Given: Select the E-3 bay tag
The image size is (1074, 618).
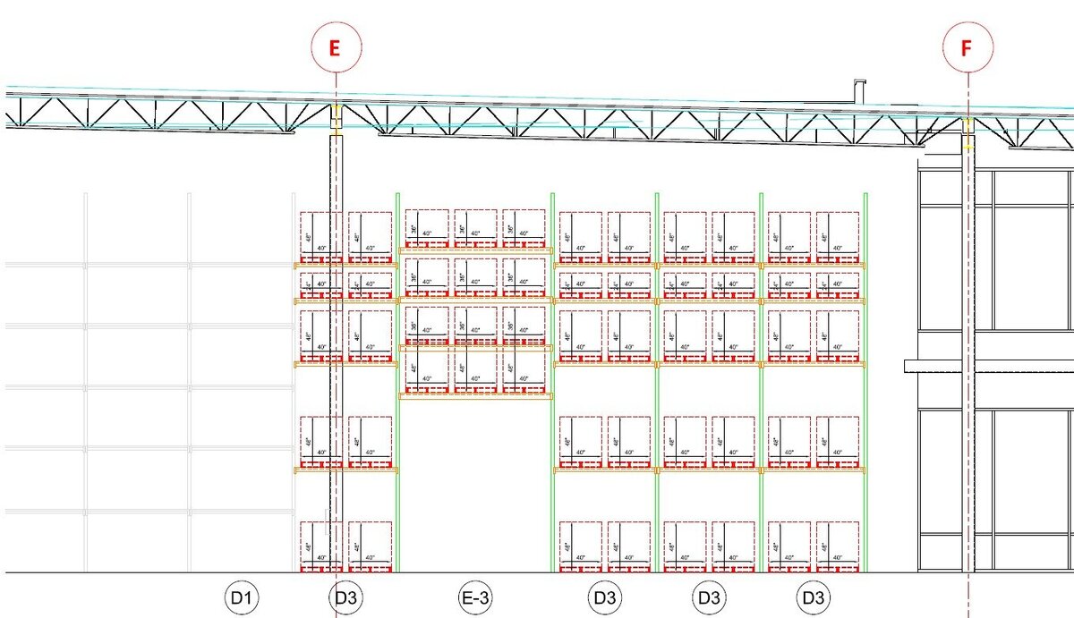Looking at the screenshot, I should point(474,597).
